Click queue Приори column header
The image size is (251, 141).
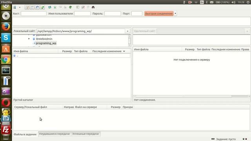click(127, 107)
